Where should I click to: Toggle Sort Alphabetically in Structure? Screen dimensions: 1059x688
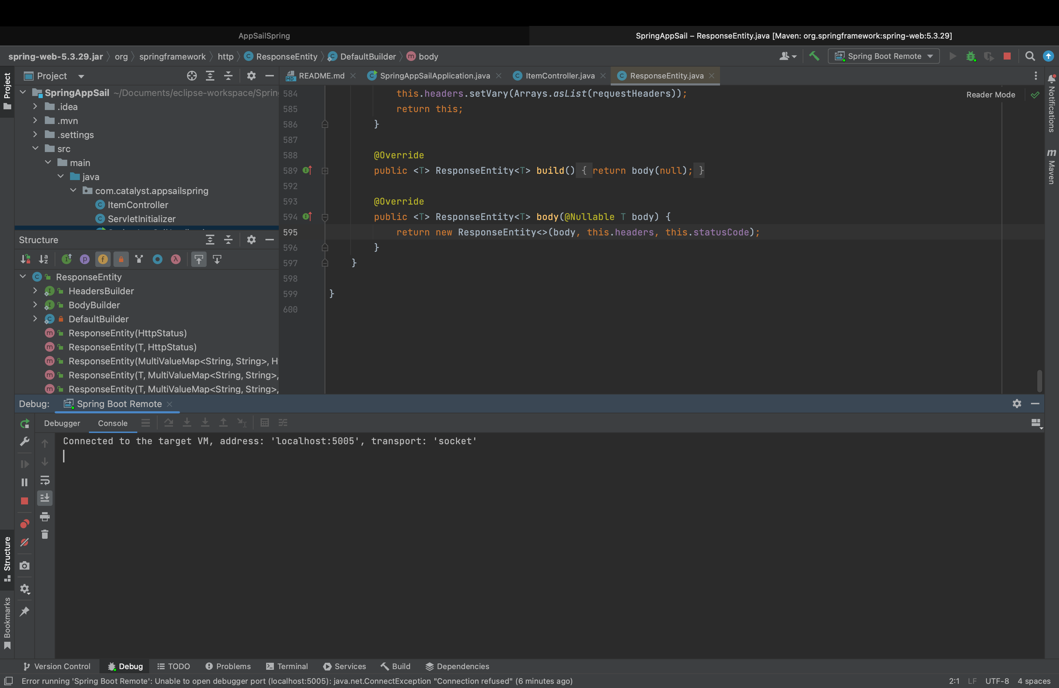pyautogui.click(x=44, y=259)
